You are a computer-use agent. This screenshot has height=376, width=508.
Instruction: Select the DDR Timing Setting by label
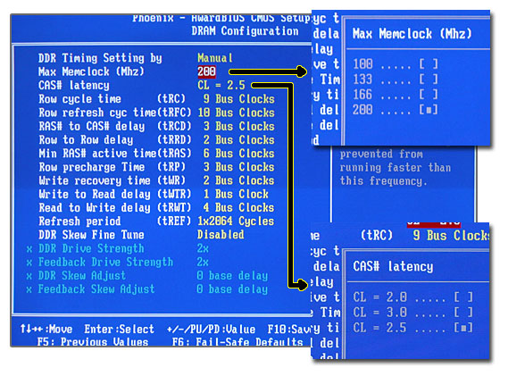click(x=100, y=58)
